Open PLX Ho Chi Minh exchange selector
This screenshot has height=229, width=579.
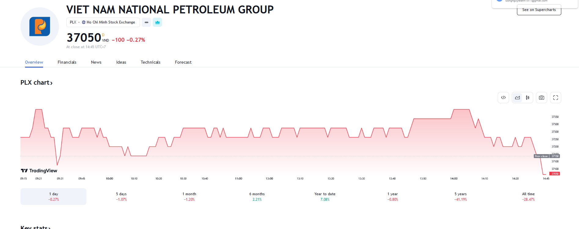(x=103, y=22)
